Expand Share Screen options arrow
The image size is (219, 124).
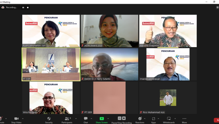click(x=108, y=118)
